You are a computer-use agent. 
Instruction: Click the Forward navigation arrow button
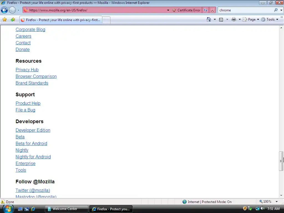tap(12, 10)
